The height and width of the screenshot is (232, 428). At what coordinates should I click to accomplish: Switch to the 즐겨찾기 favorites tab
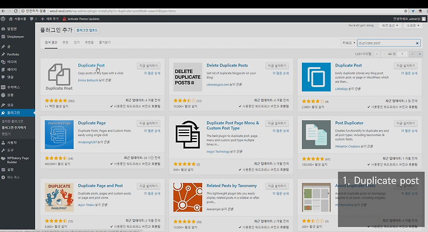click(105, 43)
